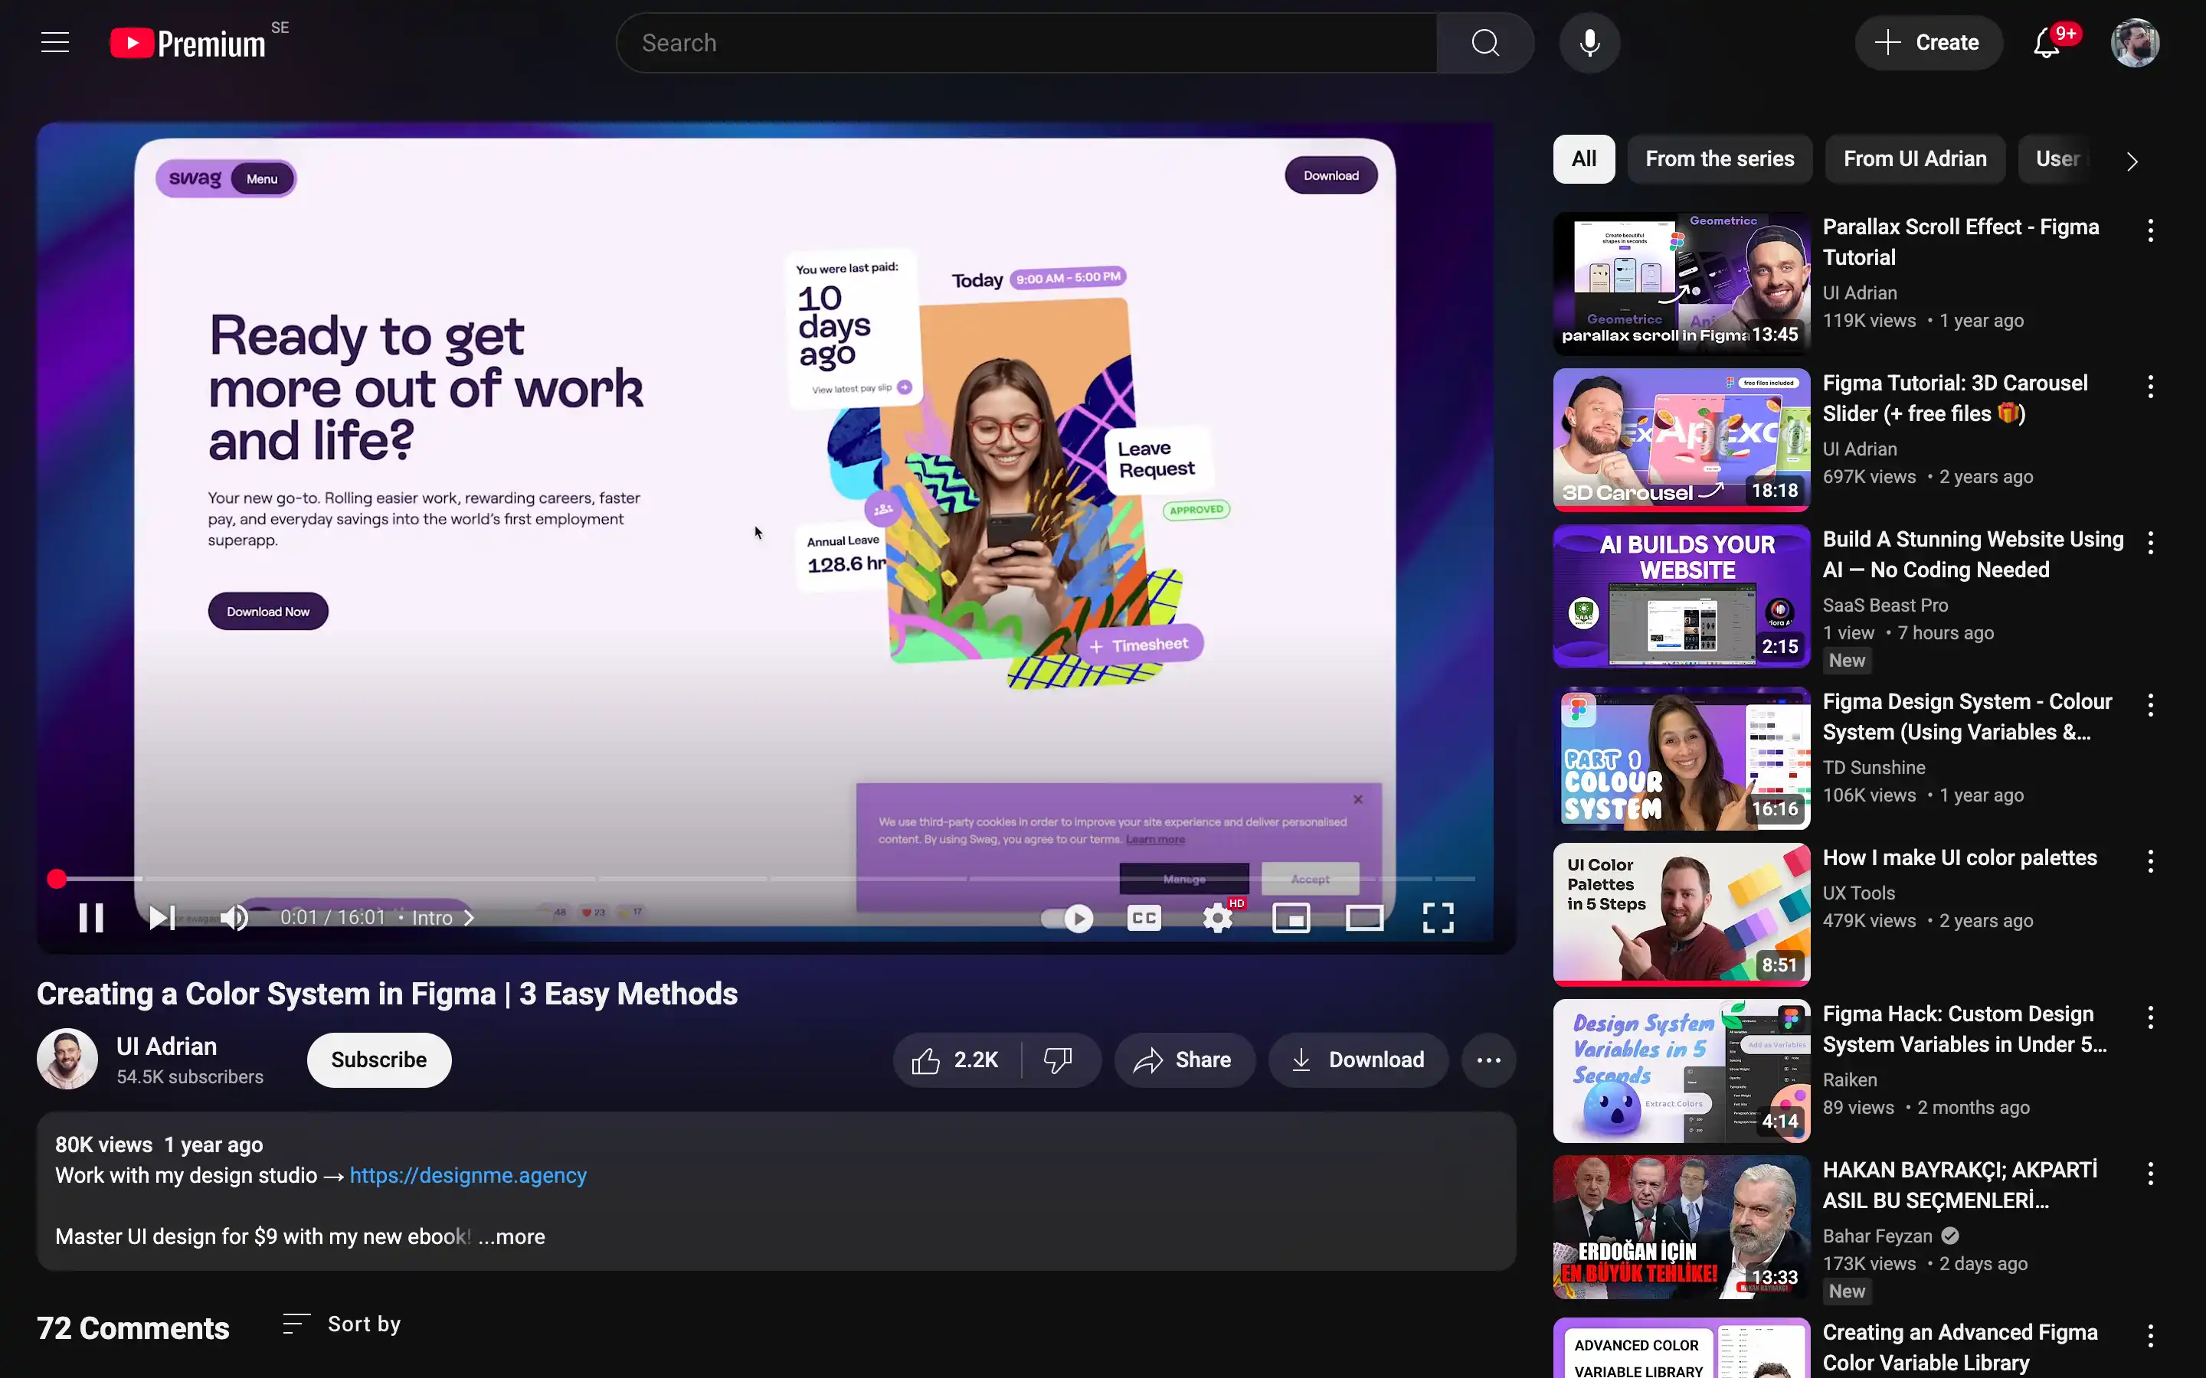The width and height of the screenshot is (2206, 1378).
Task: Start voice search with microphone
Action: [1589, 43]
